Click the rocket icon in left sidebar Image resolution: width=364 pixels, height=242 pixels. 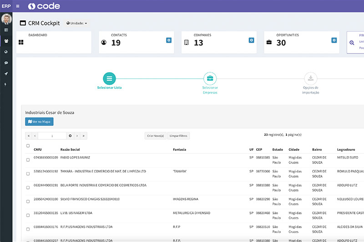click(x=6, y=74)
